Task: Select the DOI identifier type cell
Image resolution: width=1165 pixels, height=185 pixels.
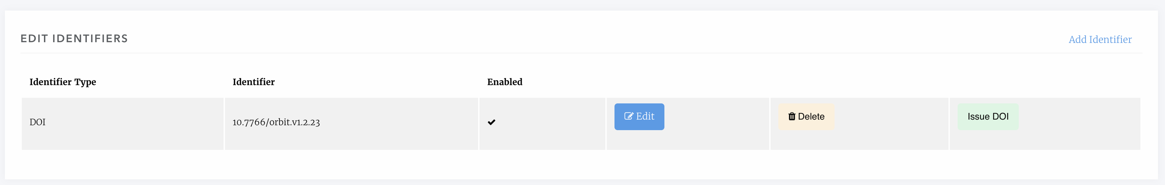Action: (x=38, y=122)
